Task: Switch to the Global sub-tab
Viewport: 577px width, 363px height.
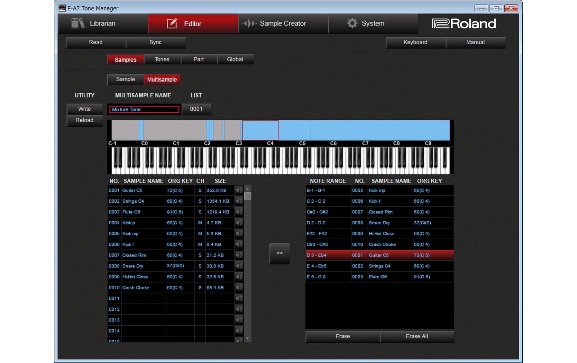Action: click(x=235, y=59)
